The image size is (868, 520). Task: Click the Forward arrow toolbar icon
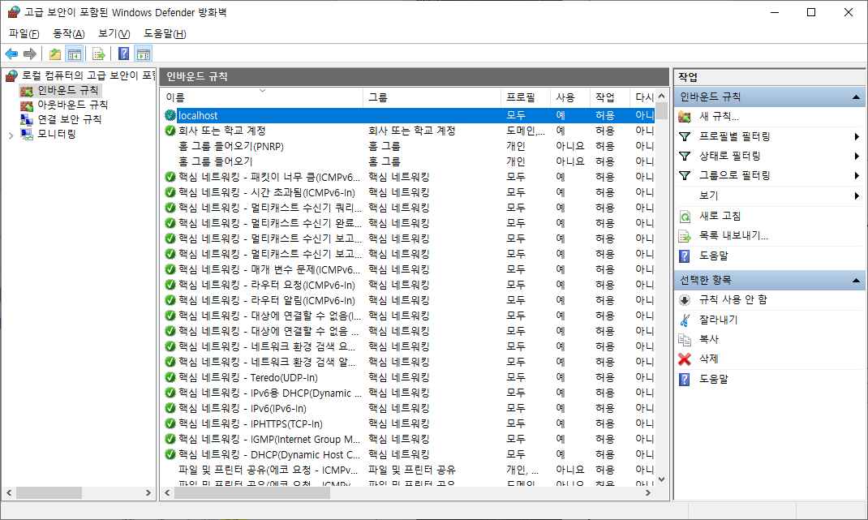coord(30,54)
